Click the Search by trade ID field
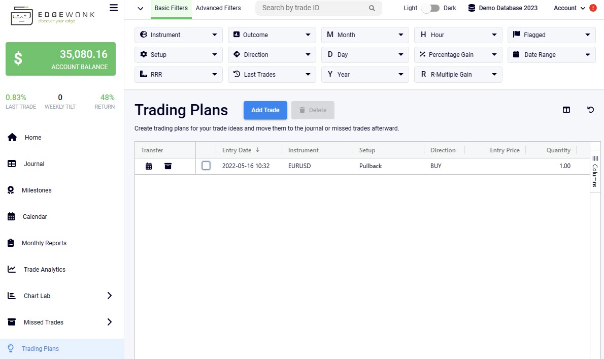Screen dimensions: 604x359 319,8
